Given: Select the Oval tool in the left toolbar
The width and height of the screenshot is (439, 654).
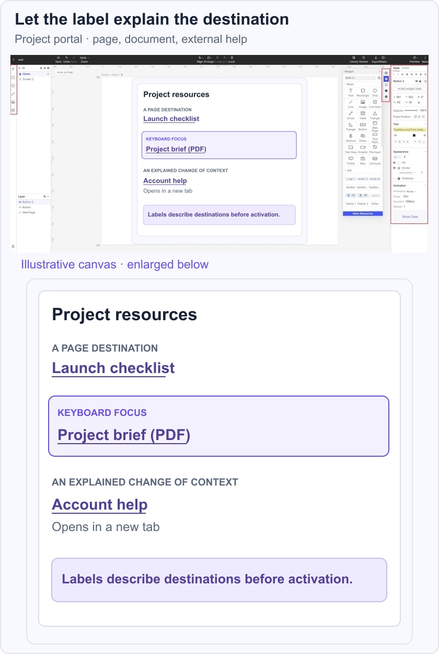Looking at the screenshot, I should 13,86.
